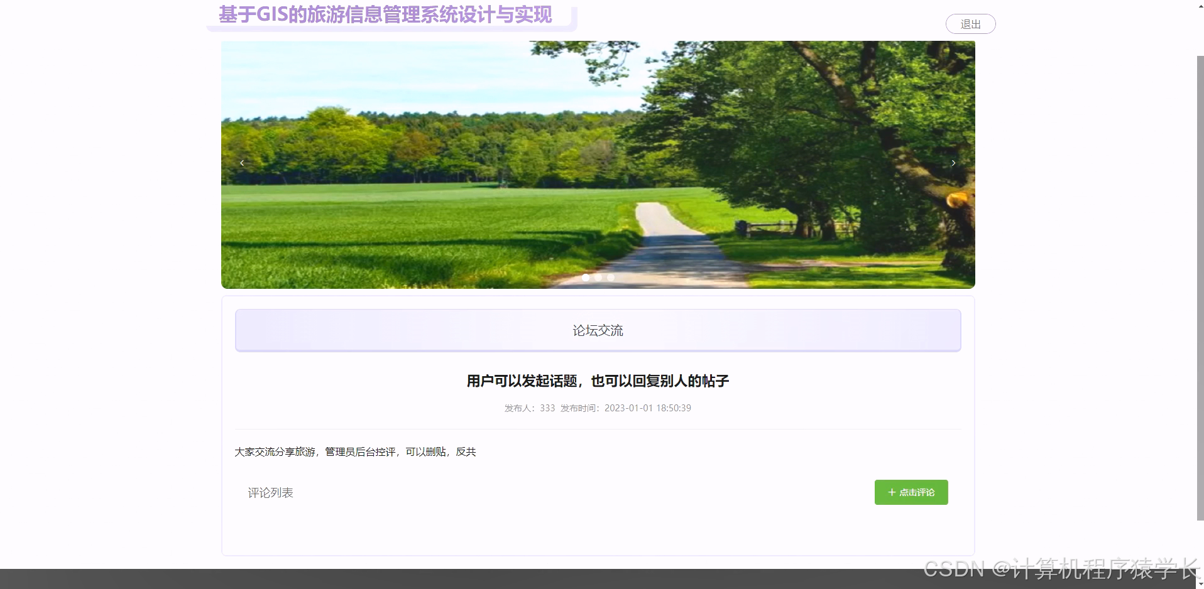The image size is (1204, 589).
Task: Open the post titled 用户可以发起话题
Action: (597, 381)
